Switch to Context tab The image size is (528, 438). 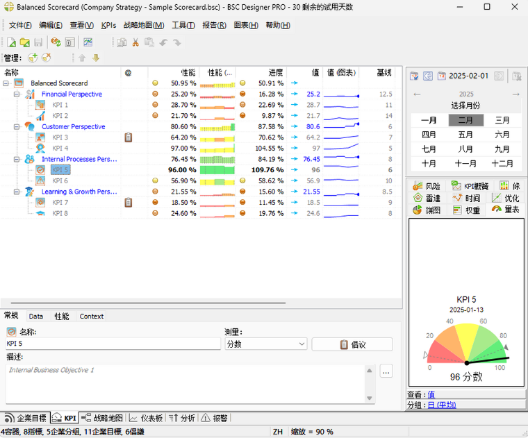pyautogui.click(x=91, y=317)
